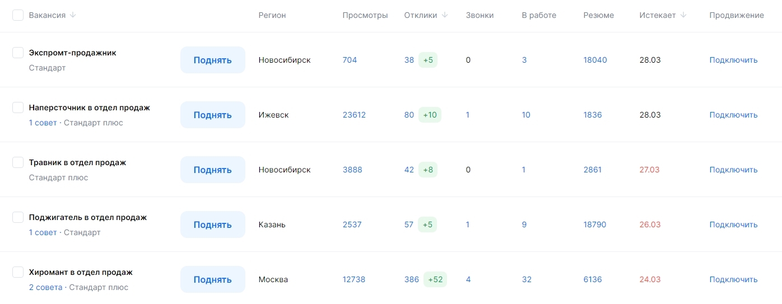Image resolution: width=782 pixels, height=304 pixels.
Task: Click Поднять for Травник vacancy
Action: click(x=213, y=170)
